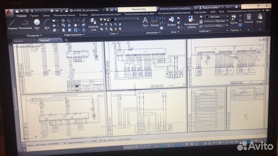
Task: Open the Начало document tab
Action: point(19,41)
